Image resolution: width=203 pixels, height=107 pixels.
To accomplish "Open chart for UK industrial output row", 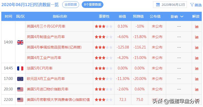I will [197, 58].
